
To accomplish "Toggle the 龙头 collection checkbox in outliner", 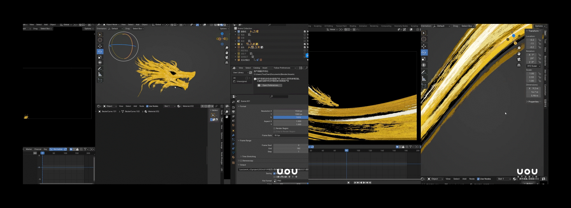I will click(x=305, y=47).
